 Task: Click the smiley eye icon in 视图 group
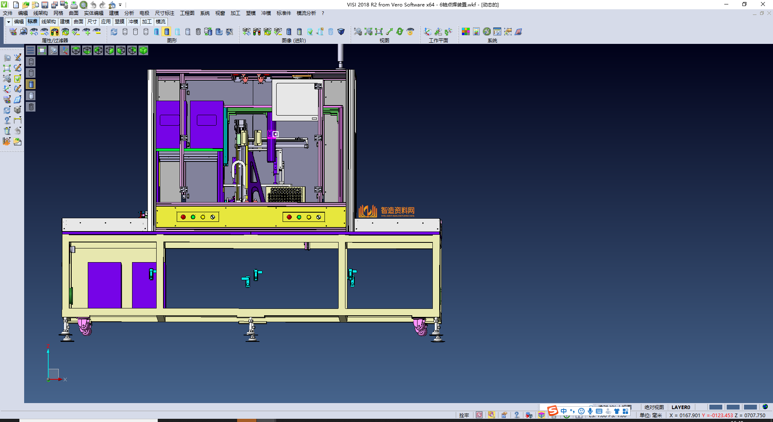coord(410,32)
